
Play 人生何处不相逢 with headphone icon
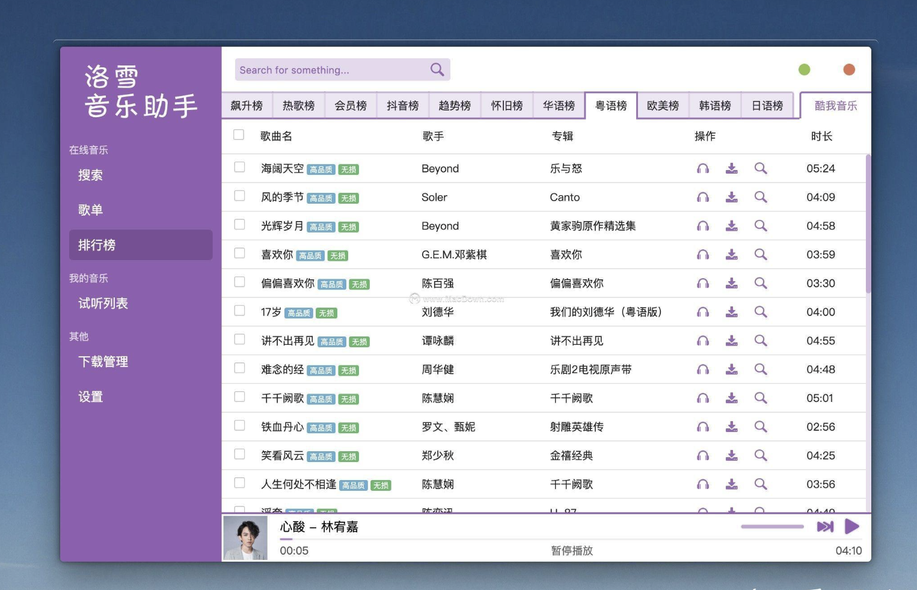pyautogui.click(x=703, y=484)
